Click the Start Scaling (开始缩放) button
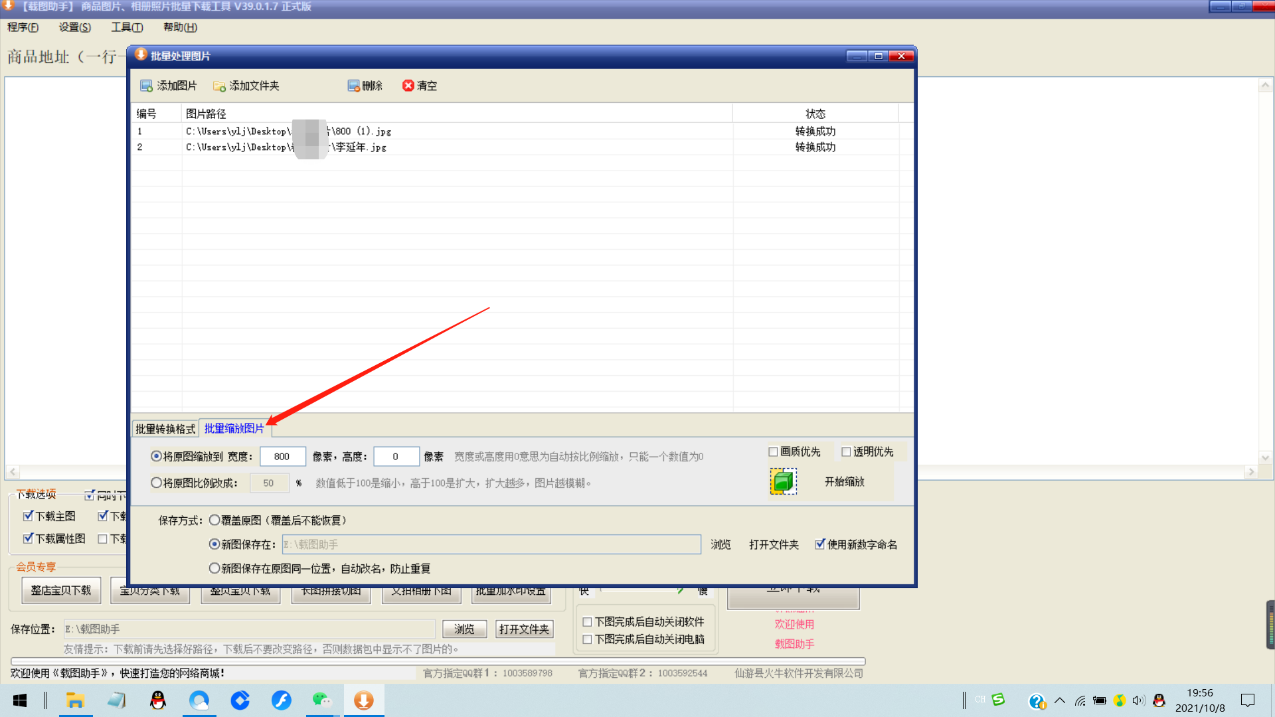The width and height of the screenshot is (1275, 717). [x=844, y=482]
